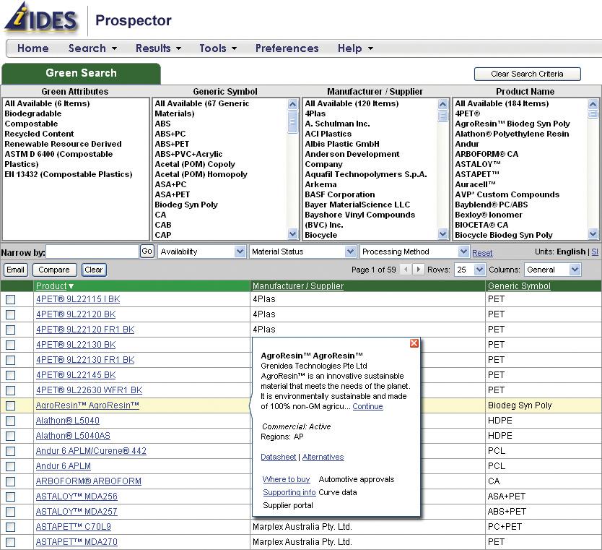The height and width of the screenshot is (550, 602).
Task: Click into the Narrow by text field
Action: tap(92, 252)
